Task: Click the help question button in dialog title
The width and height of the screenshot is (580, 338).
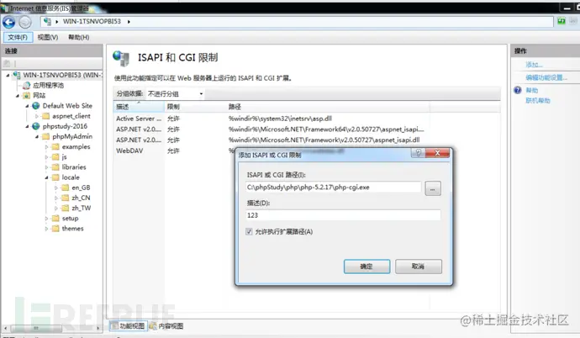Action: [418, 153]
